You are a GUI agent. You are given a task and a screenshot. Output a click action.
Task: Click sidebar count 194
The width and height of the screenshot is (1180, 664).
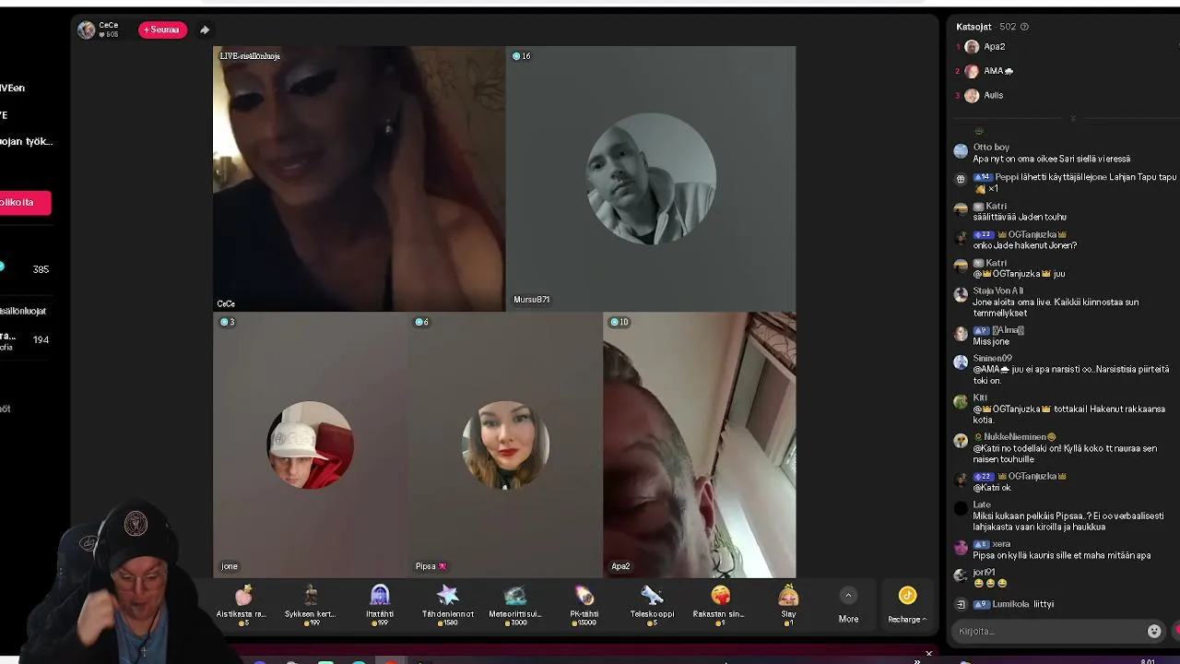(41, 339)
